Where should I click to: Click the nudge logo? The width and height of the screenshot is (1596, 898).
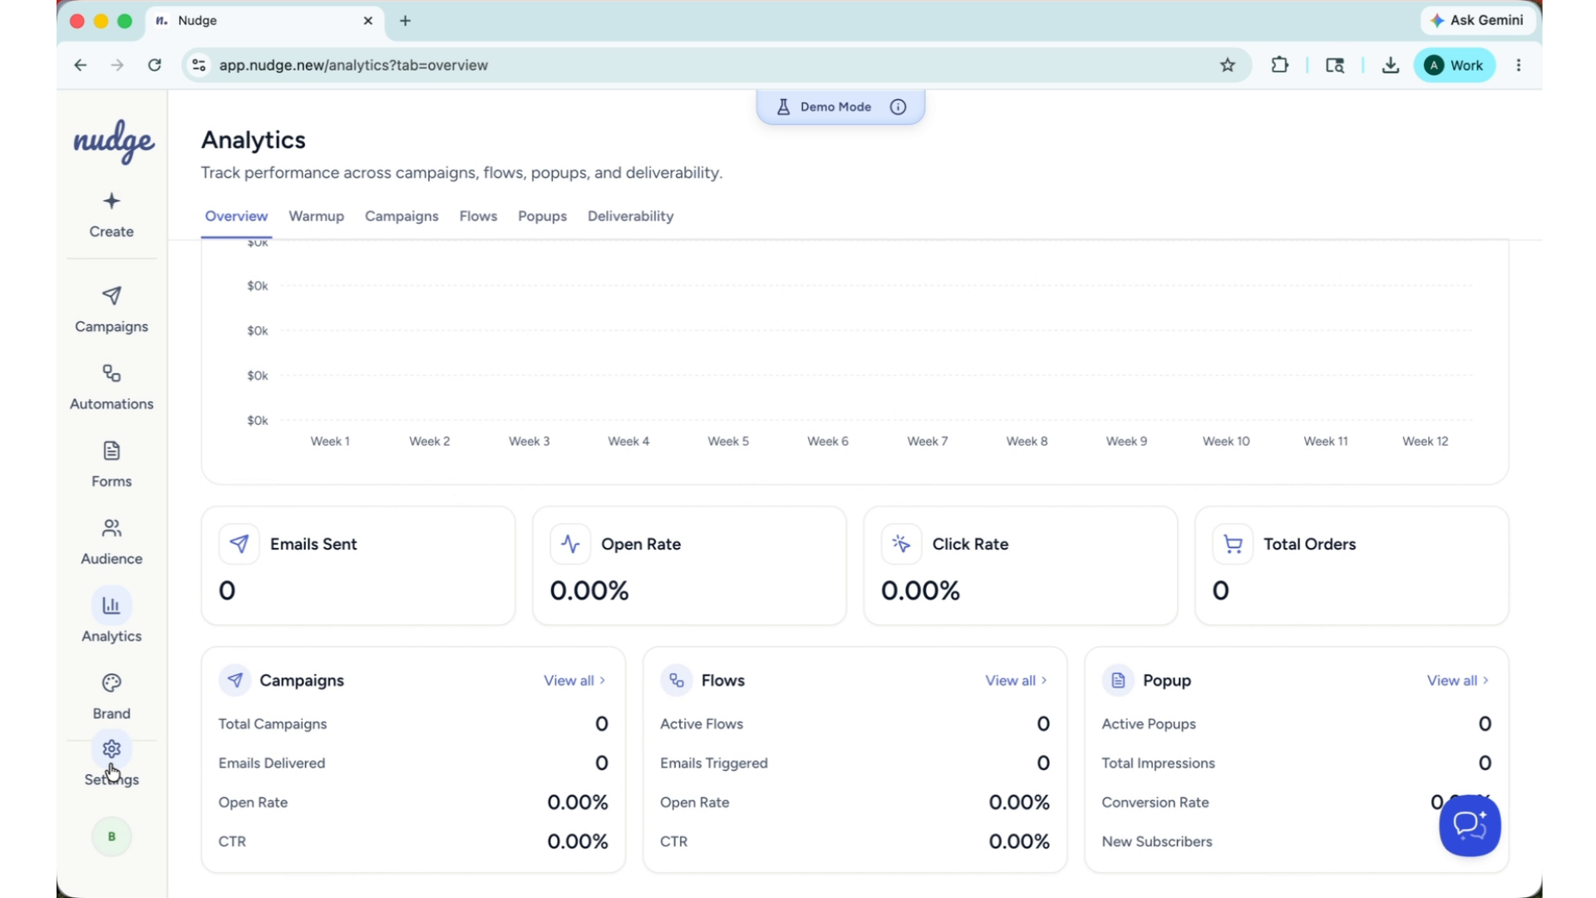pos(113,141)
